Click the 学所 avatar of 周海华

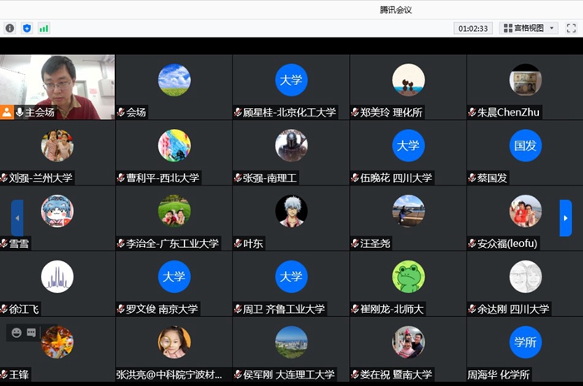coord(525,342)
